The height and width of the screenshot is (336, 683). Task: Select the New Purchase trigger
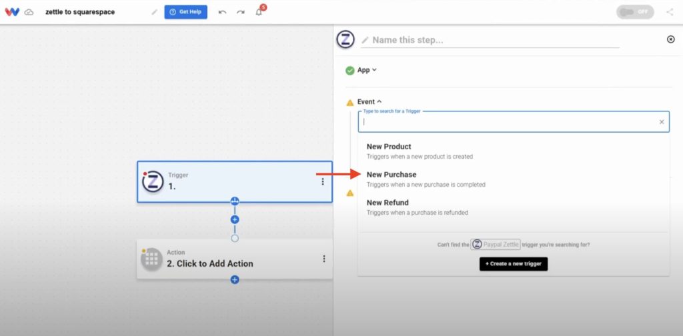pyautogui.click(x=514, y=179)
